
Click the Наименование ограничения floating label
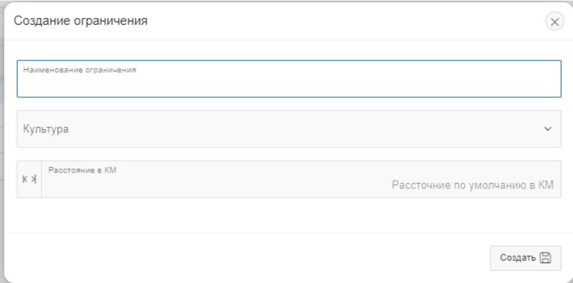pos(80,70)
